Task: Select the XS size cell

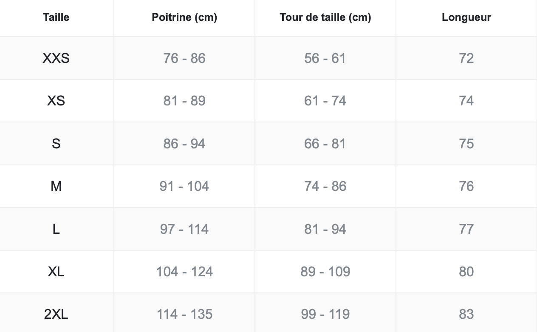Action: (x=56, y=101)
